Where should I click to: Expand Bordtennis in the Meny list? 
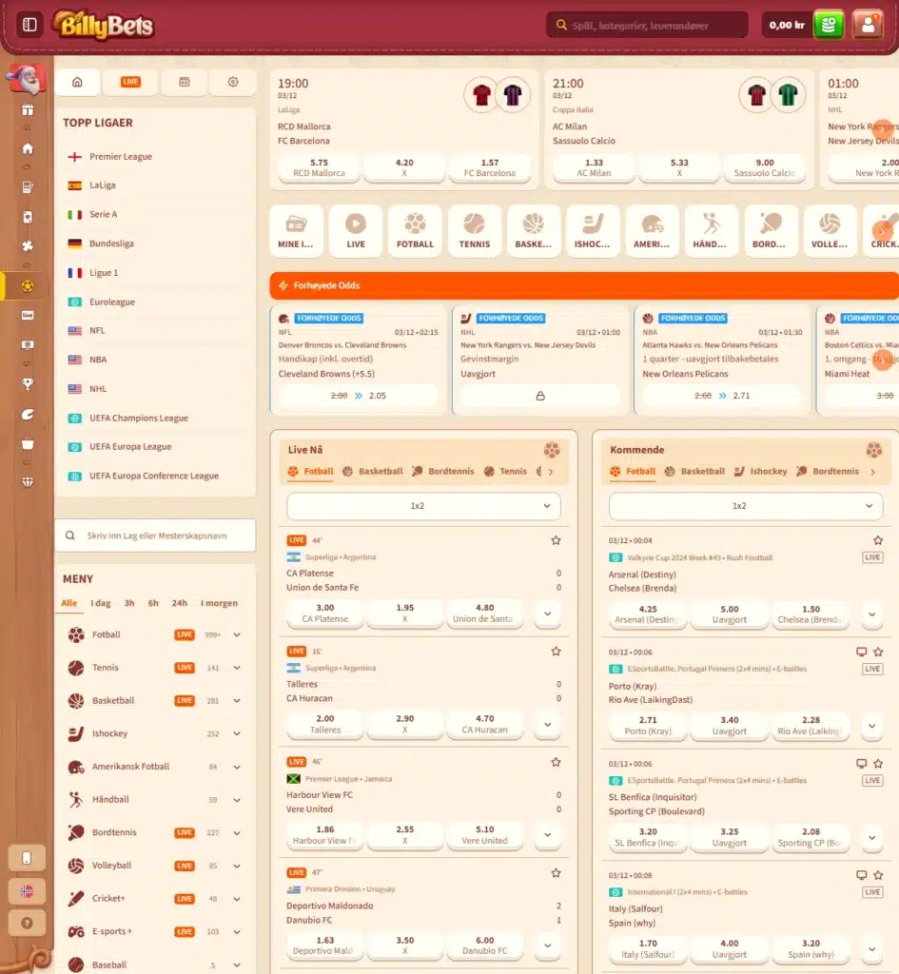[x=237, y=832]
